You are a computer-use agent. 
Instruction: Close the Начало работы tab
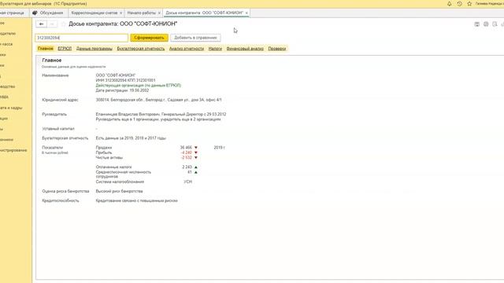[159, 13]
